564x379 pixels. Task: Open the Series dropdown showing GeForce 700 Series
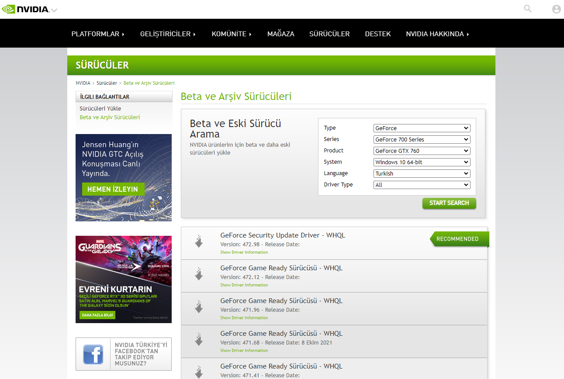422,140
